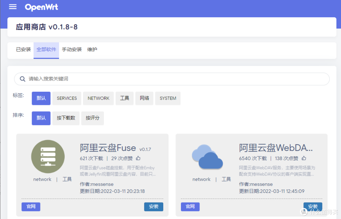Click the 阿里云盘Fuse server icon

coord(48,157)
